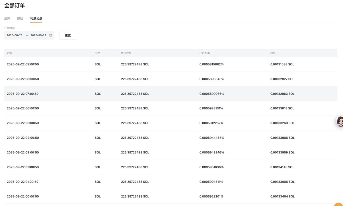Screen dimensions: 343x206
Task: Switch to the 质押 tab
Action: point(7,18)
